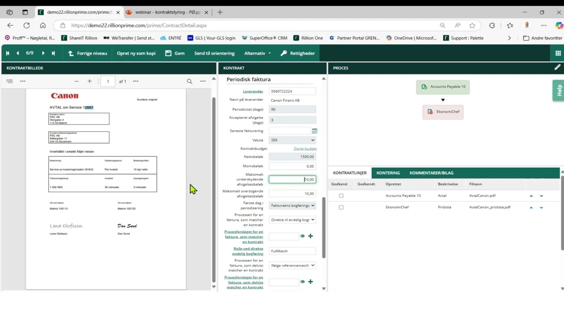
Task: Go to first contract record icon
Action: pyautogui.click(x=7, y=53)
